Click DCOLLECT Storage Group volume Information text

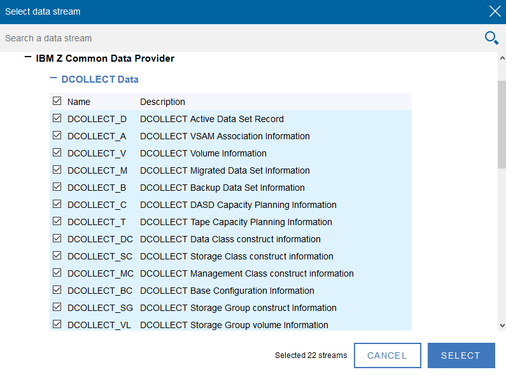point(234,325)
